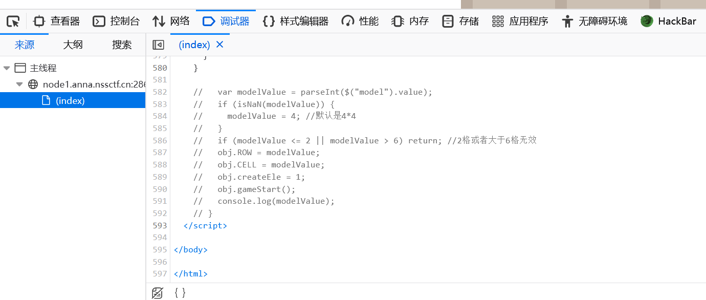Toggle source blackboxing icon at bottom
The height and width of the screenshot is (300, 706).
(x=158, y=293)
